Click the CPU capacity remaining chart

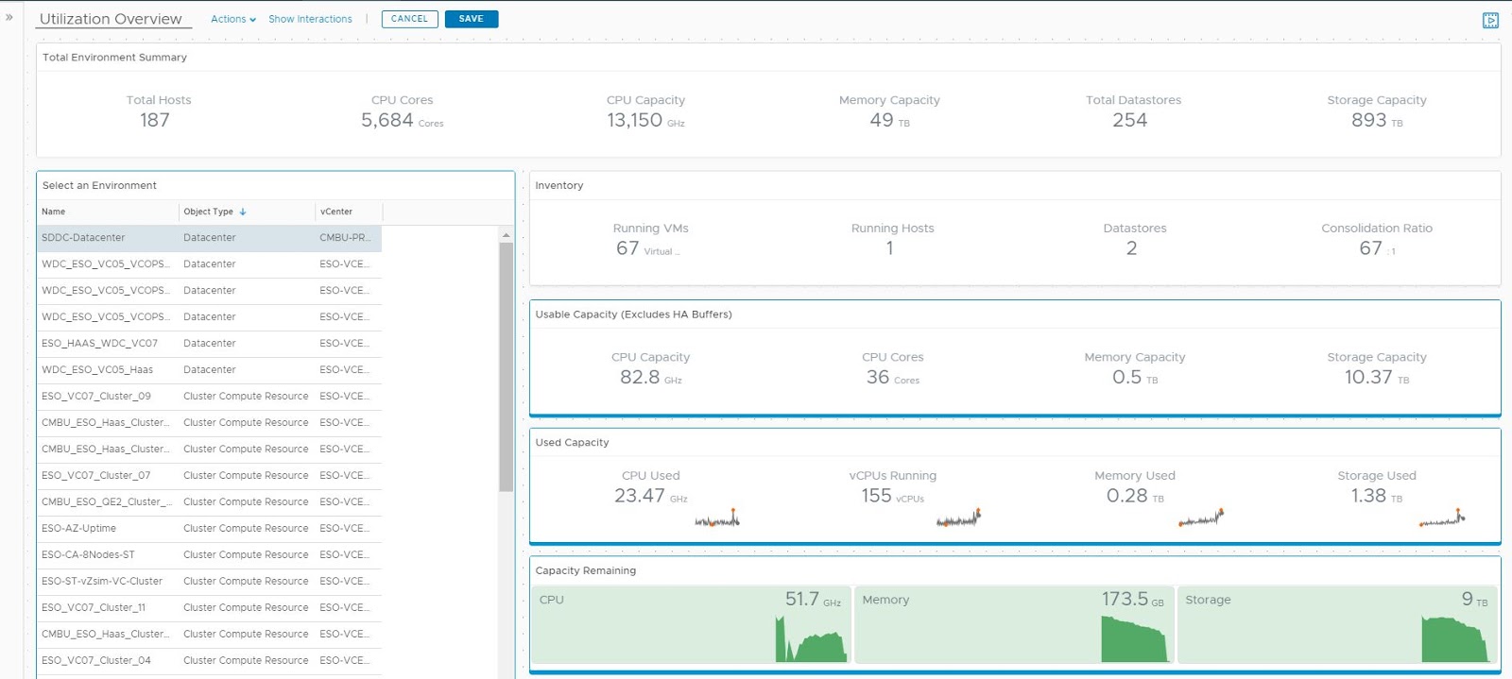[x=810, y=639]
